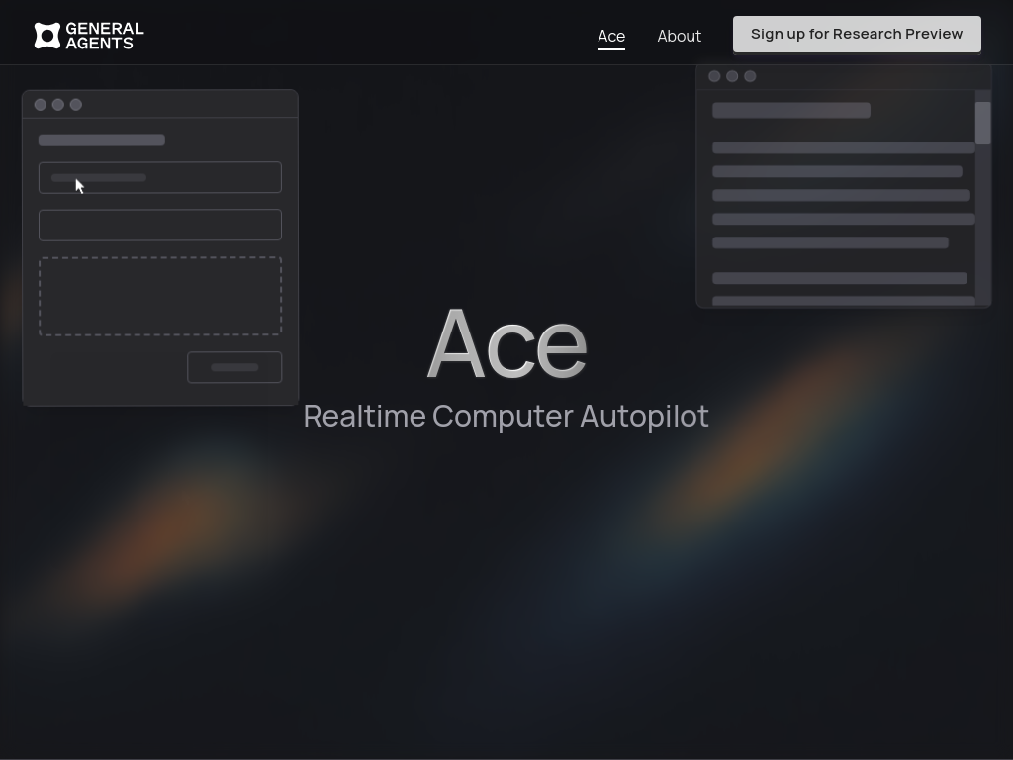This screenshot has height=760, width=1013.
Task: Click middle dot of right document window
Action: click(x=732, y=76)
